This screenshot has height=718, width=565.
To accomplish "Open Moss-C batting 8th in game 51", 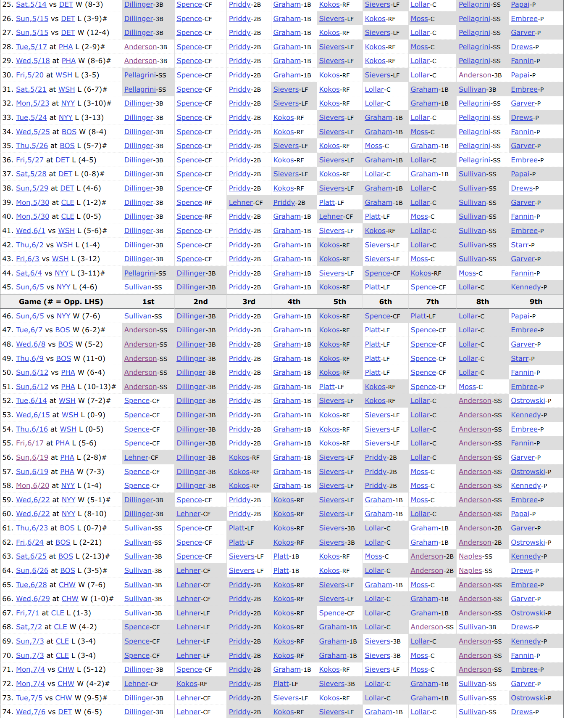I will coord(468,387).
